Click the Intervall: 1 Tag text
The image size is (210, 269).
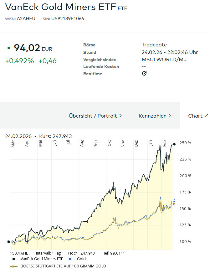pyautogui.click(x=48, y=253)
